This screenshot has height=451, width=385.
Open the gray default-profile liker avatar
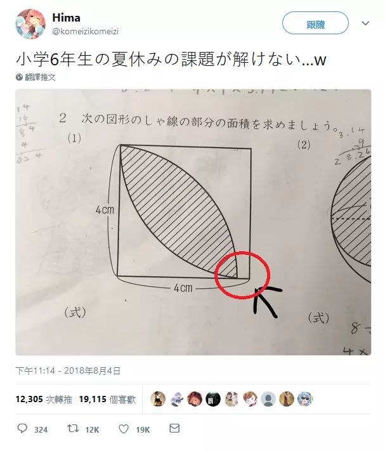point(268,399)
